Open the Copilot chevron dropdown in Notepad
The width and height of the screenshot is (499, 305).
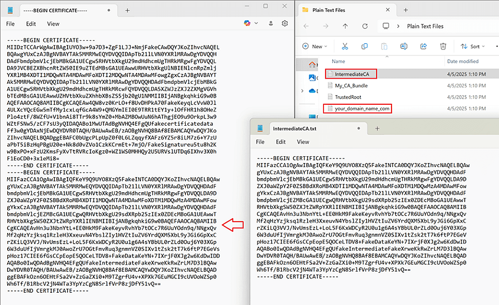tap(256, 23)
